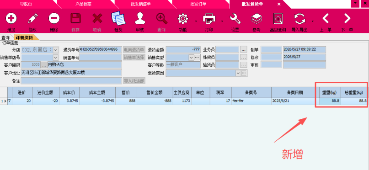This screenshot has height=170, width=369.
Task: Click the 主供应商 cell 1173
Action: pos(182,101)
